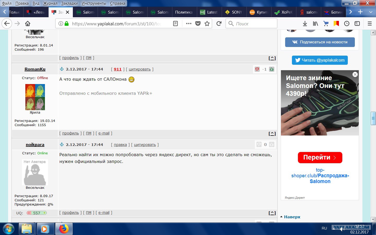Click цитировать on RomanKu's post
Image resolution: width=376 pixels, height=235 pixels.
pyautogui.click(x=140, y=69)
